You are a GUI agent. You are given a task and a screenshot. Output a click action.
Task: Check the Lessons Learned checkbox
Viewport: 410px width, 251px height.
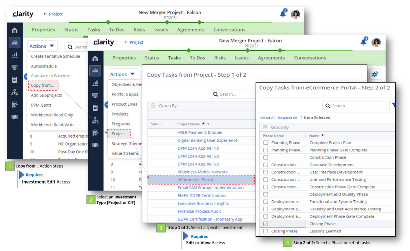click(x=265, y=231)
